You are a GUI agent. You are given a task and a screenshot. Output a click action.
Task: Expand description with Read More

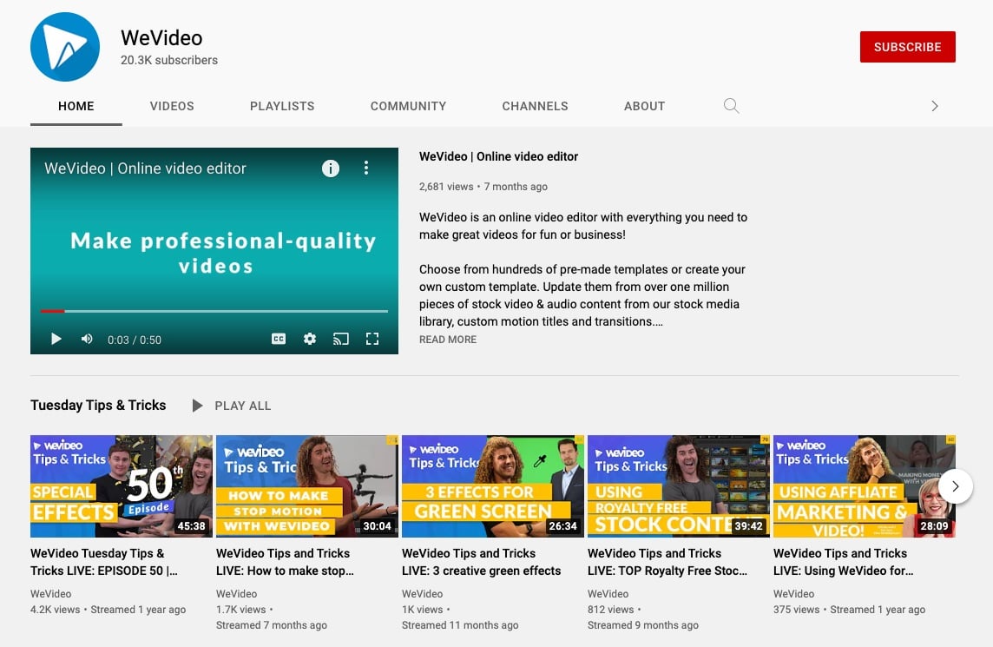[448, 340]
